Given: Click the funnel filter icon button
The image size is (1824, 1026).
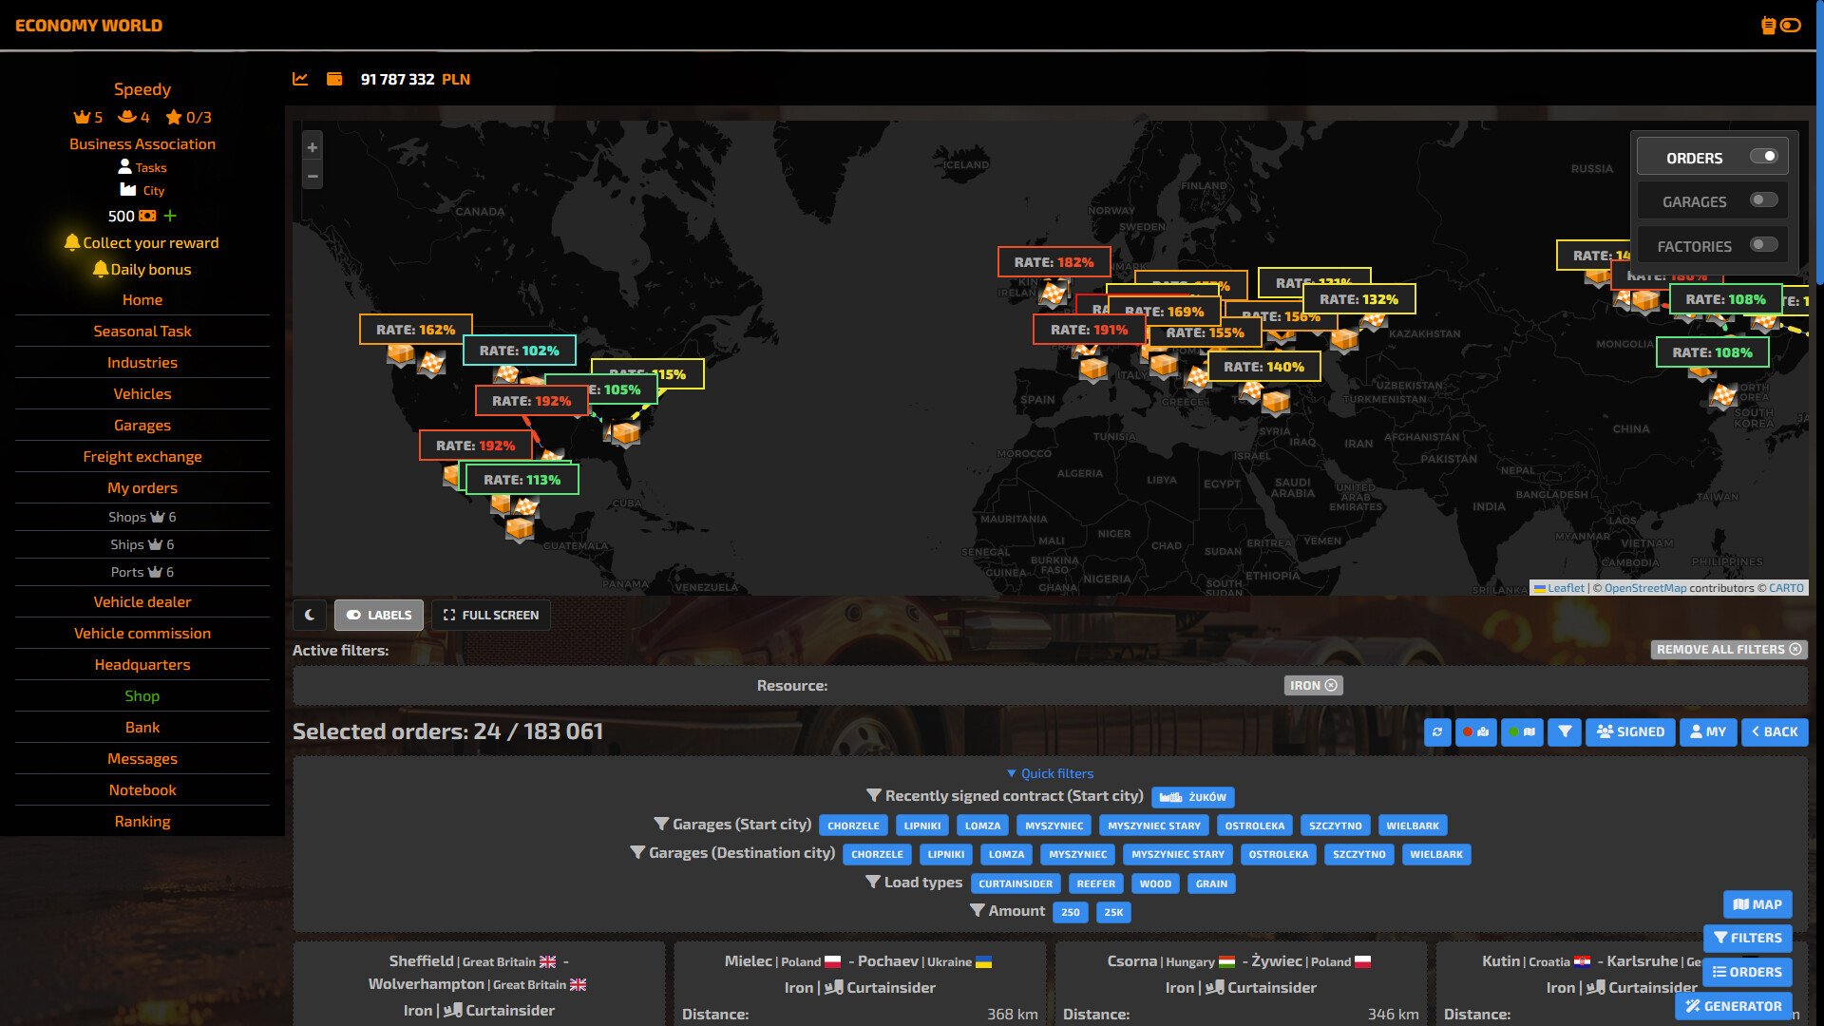Looking at the screenshot, I should tap(1564, 731).
